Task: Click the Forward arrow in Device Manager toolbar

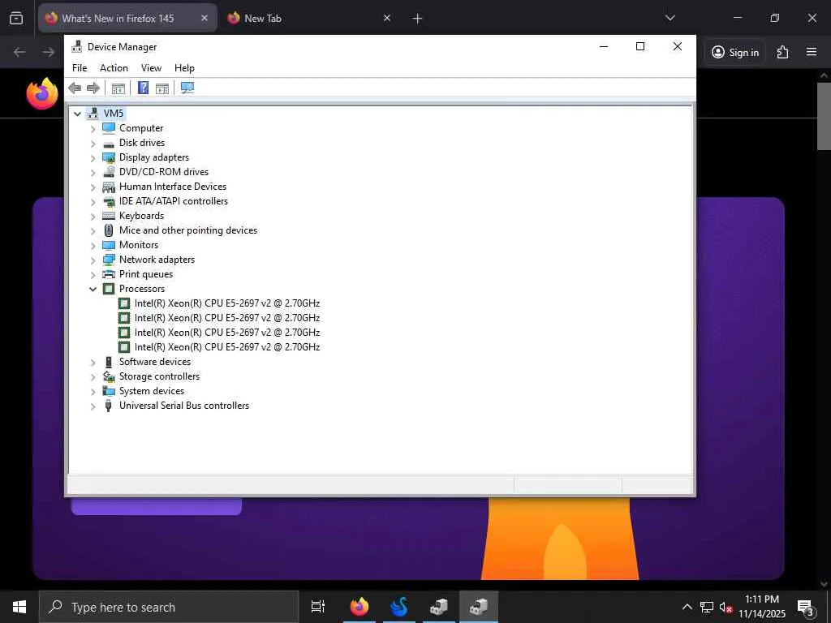Action: coord(93,88)
